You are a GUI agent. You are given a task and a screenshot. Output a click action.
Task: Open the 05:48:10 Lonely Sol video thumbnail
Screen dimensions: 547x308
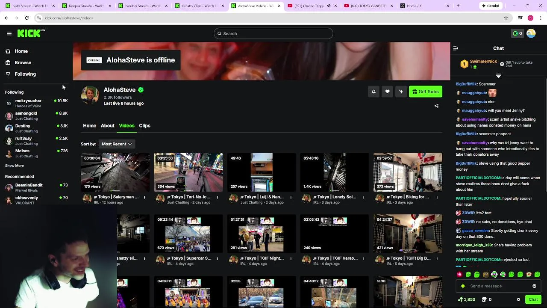point(335,172)
